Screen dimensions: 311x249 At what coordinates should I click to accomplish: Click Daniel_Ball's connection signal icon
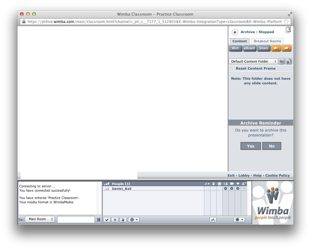pyautogui.click(x=107, y=189)
